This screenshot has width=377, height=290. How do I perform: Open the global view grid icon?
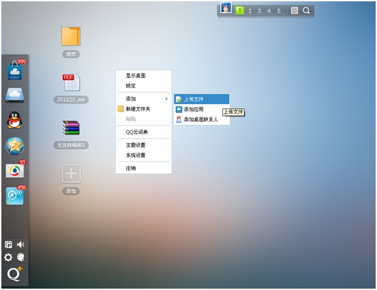(295, 11)
